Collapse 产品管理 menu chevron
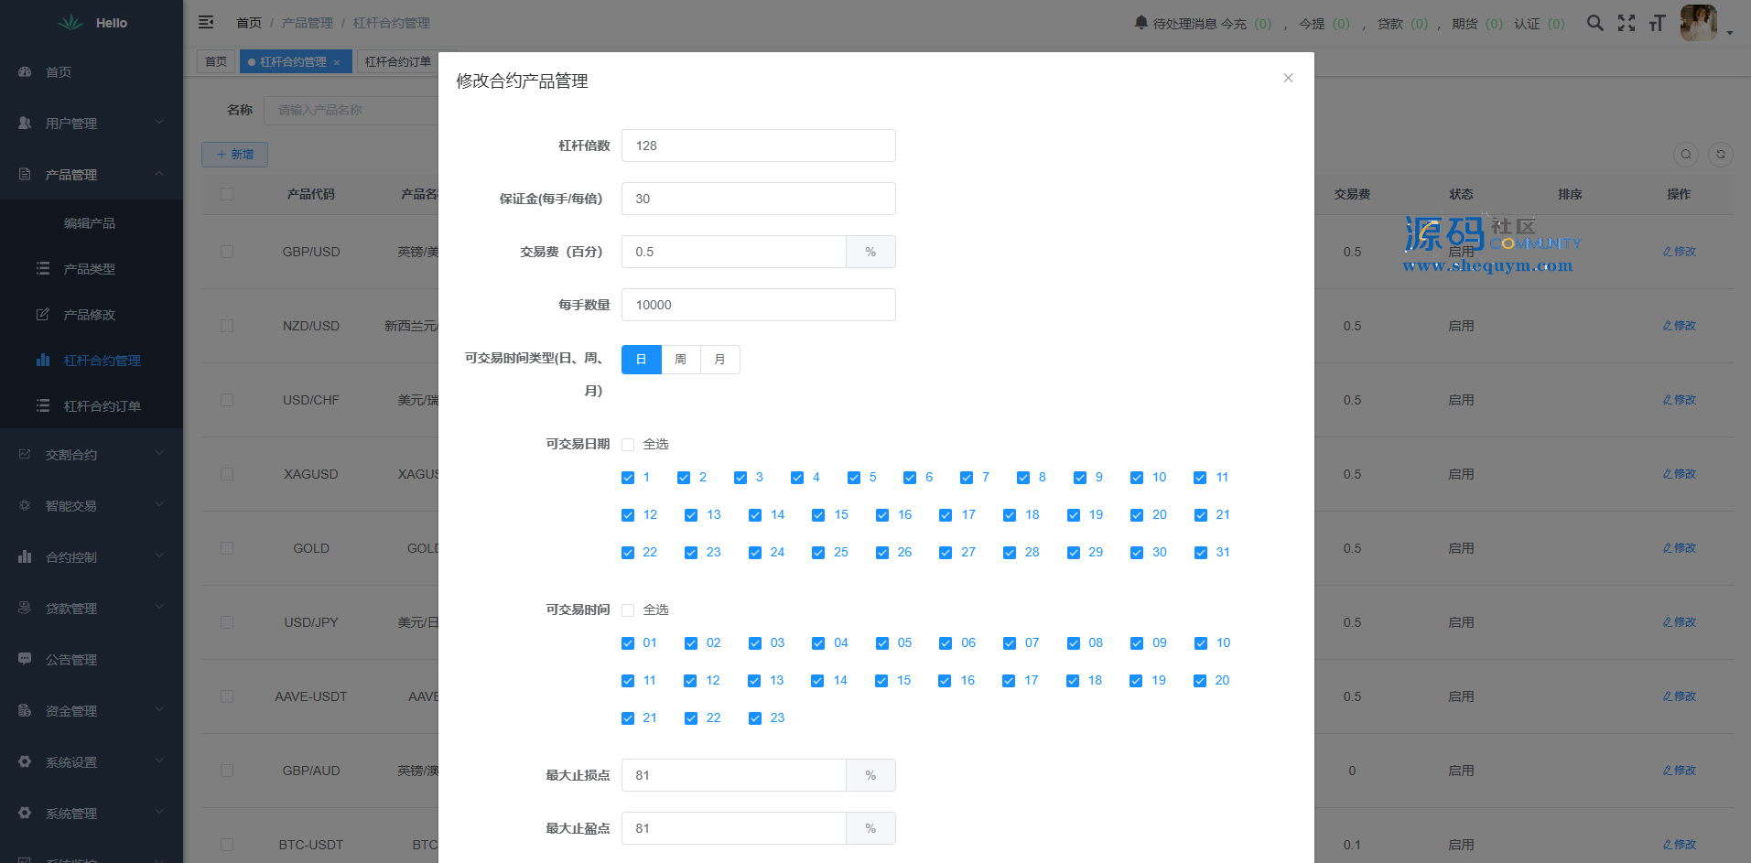 tap(159, 173)
